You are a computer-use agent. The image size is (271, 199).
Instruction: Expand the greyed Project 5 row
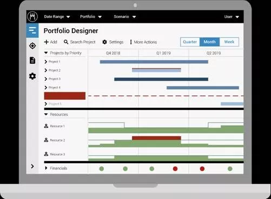coord(46,104)
